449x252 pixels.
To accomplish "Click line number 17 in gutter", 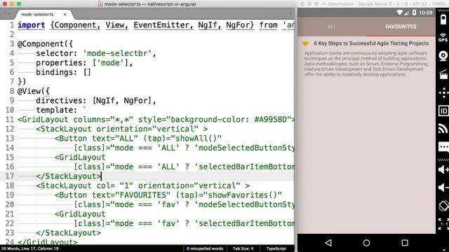I will 9,176.
